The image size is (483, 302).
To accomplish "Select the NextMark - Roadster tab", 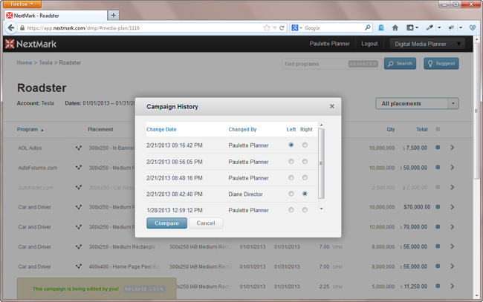I will tap(56, 16).
